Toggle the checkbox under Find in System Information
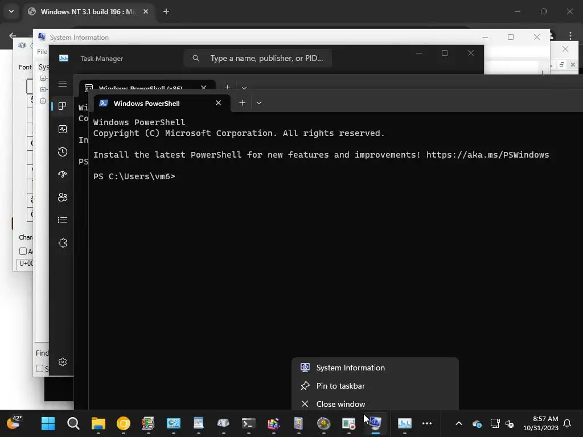Image resolution: width=583 pixels, height=437 pixels. point(39,369)
